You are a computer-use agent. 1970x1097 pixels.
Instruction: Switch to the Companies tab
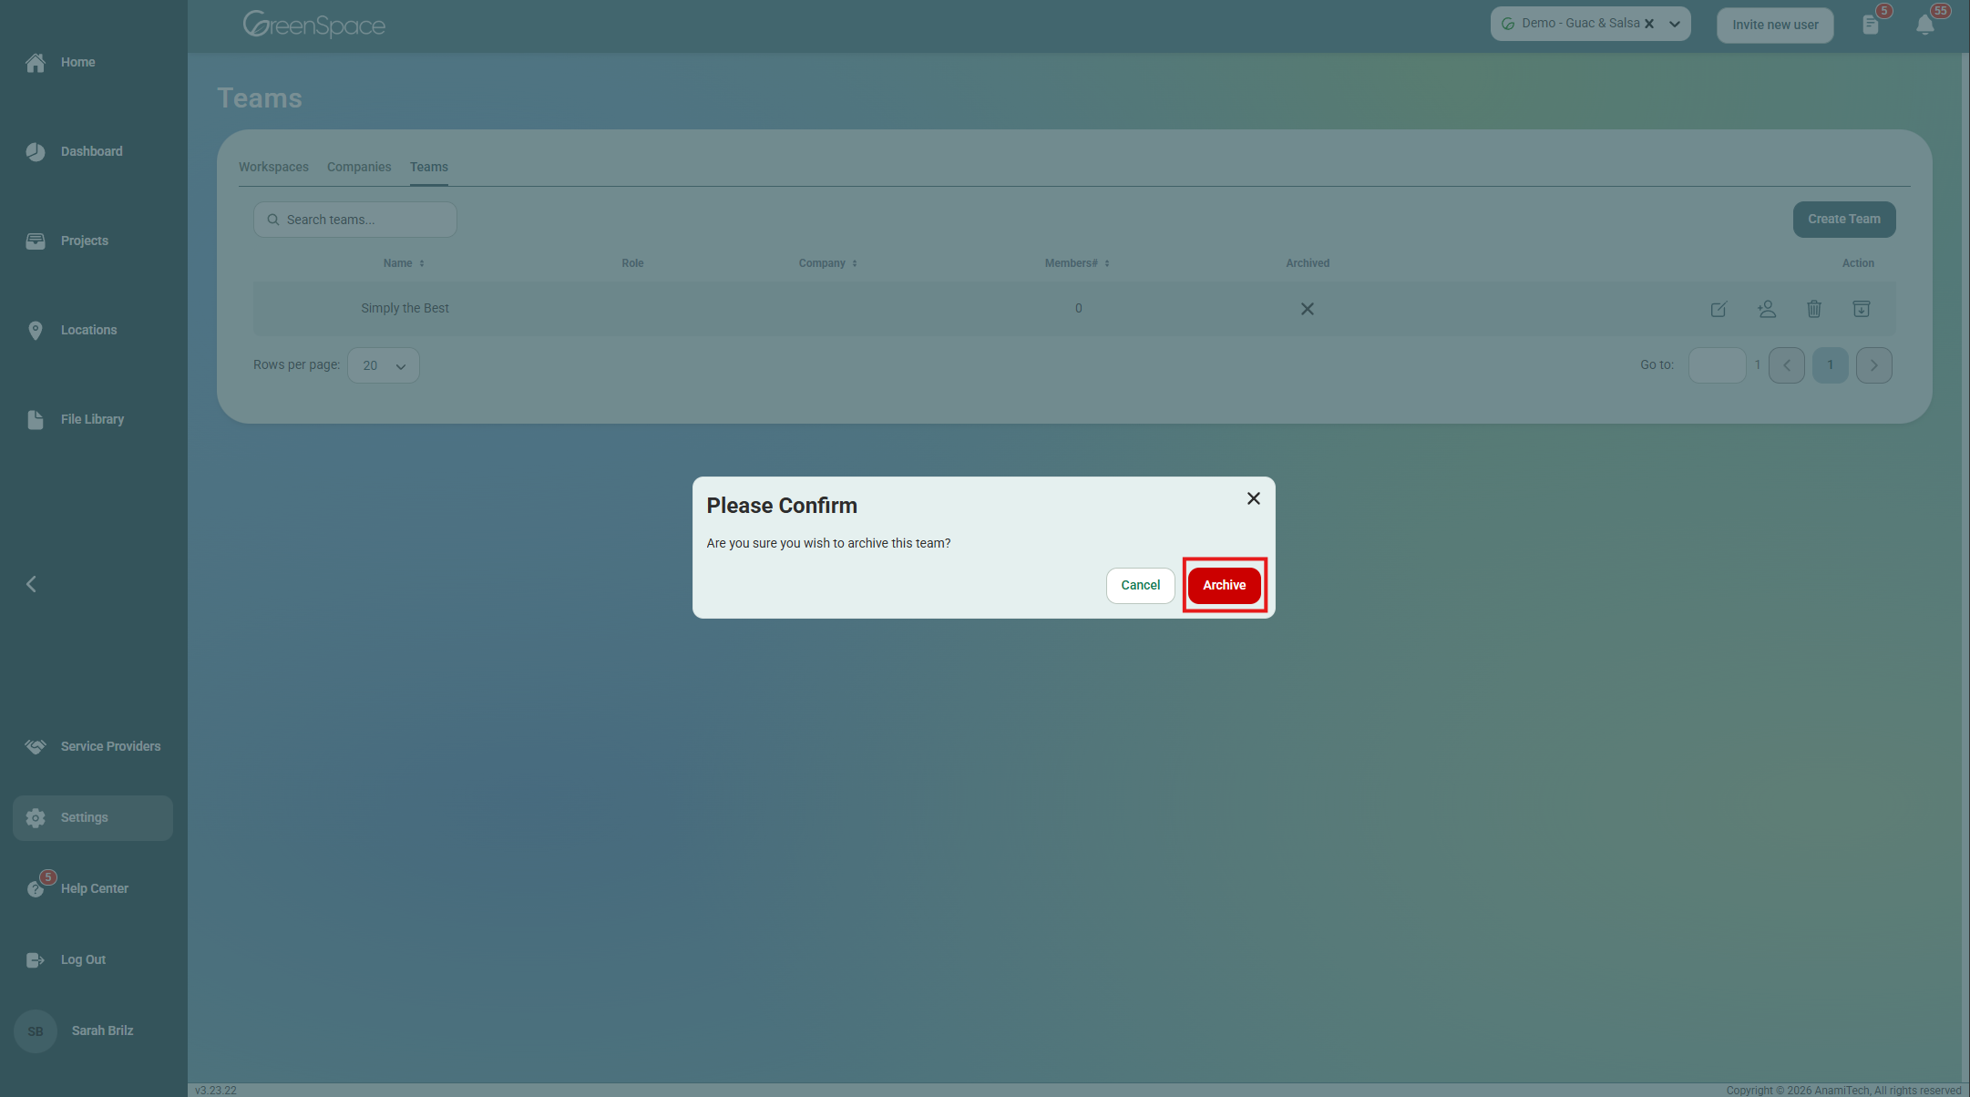359,167
